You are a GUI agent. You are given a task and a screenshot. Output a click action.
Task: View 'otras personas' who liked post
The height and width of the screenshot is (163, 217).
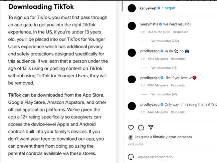(180, 137)
